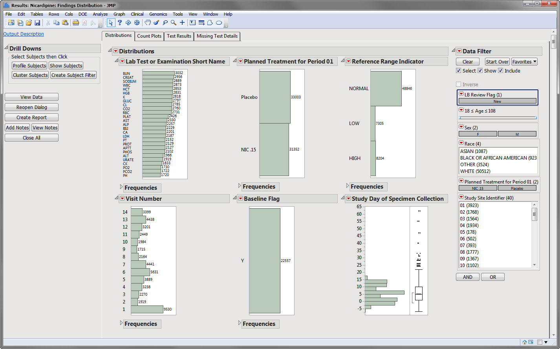Click the Create Report button

click(x=31, y=117)
